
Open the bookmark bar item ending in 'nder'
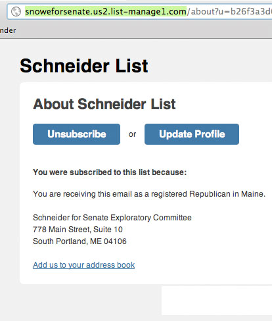tap(8, 30)
